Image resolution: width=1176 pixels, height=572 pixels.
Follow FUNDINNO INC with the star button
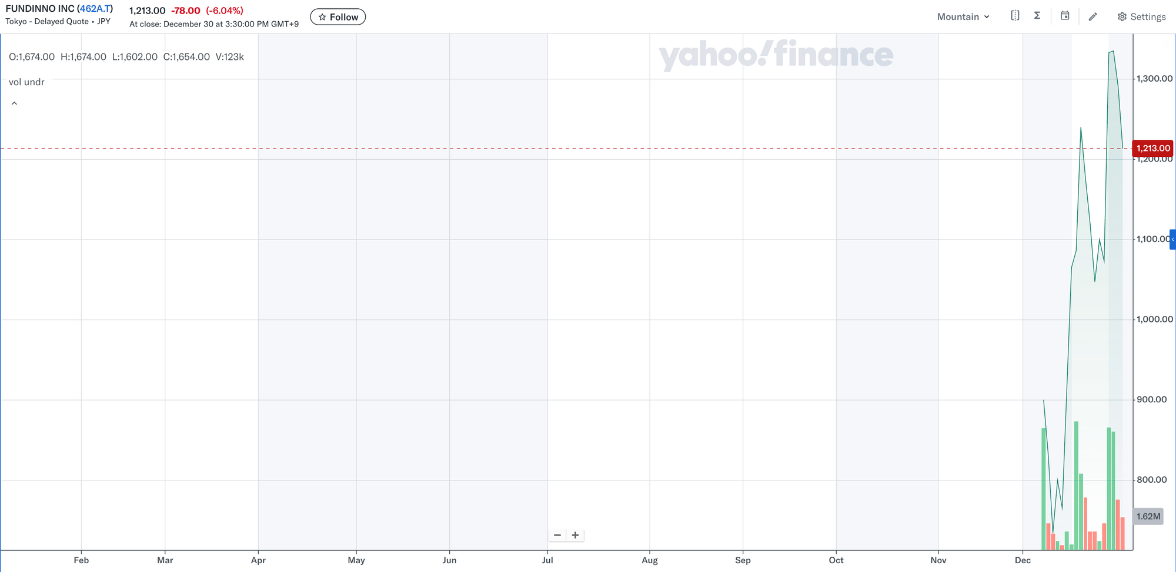point(338,17)
